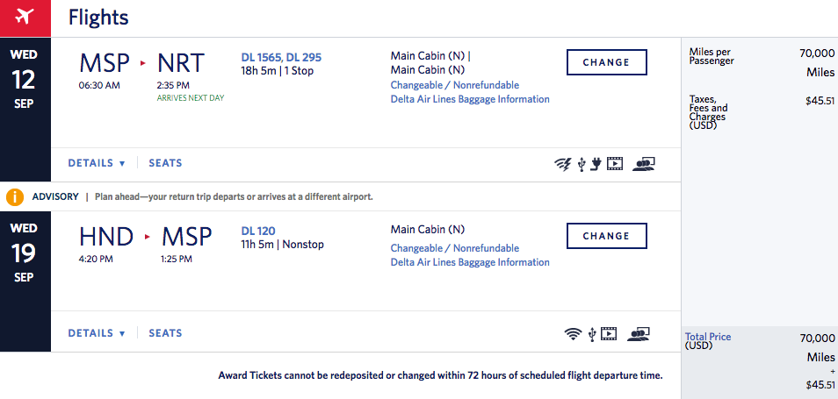Click the Delta airplane logo icon
Image resolution: width=838 pixels, height=399 pixels.
tap(25, 17)
